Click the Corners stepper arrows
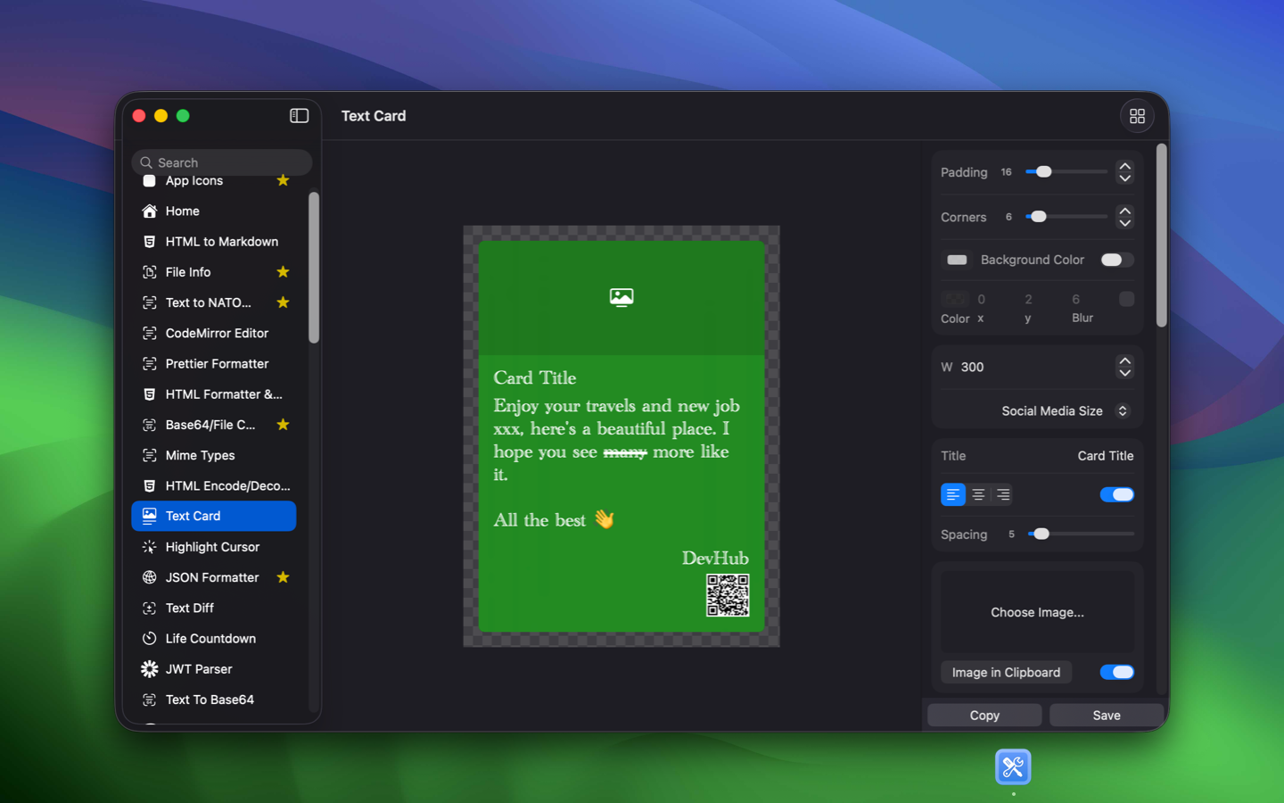The width and height of the screenshot is (1284, 803). click(x=1125, y=217)
